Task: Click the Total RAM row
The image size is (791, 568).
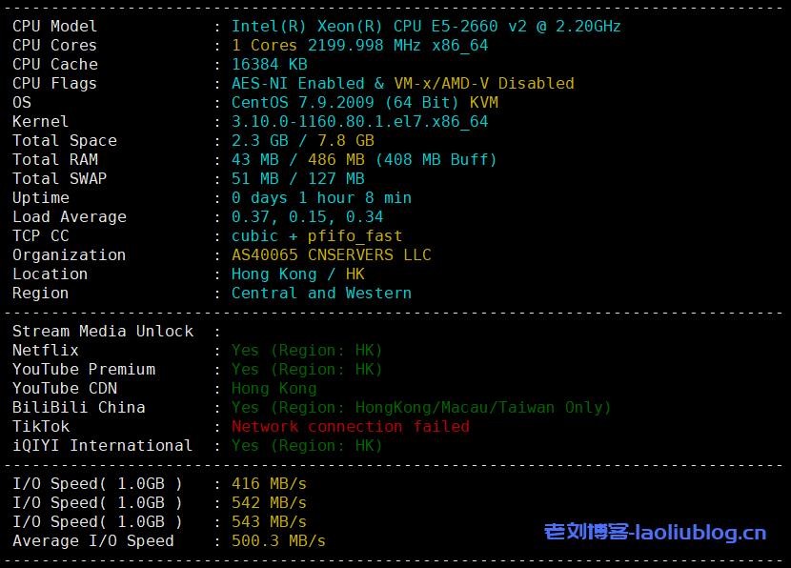Action: pyautogui.click(x=286, y=159)
